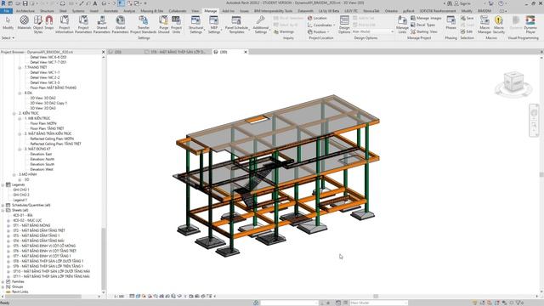Select sheet ST1 - MẶT BẰNG MÓNG
The height and width of the screenshot is (306, 544).
(31, 225)
